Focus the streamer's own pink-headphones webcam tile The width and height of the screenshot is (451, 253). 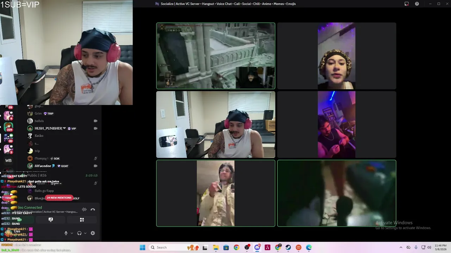(216, 125)
